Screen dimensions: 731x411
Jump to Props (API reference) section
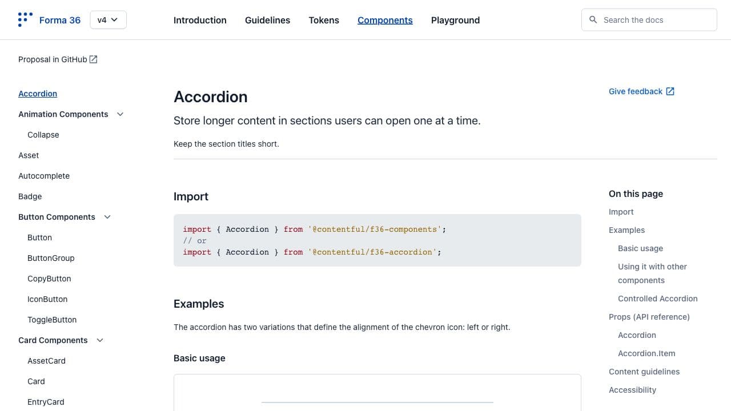tap(649, 317)
